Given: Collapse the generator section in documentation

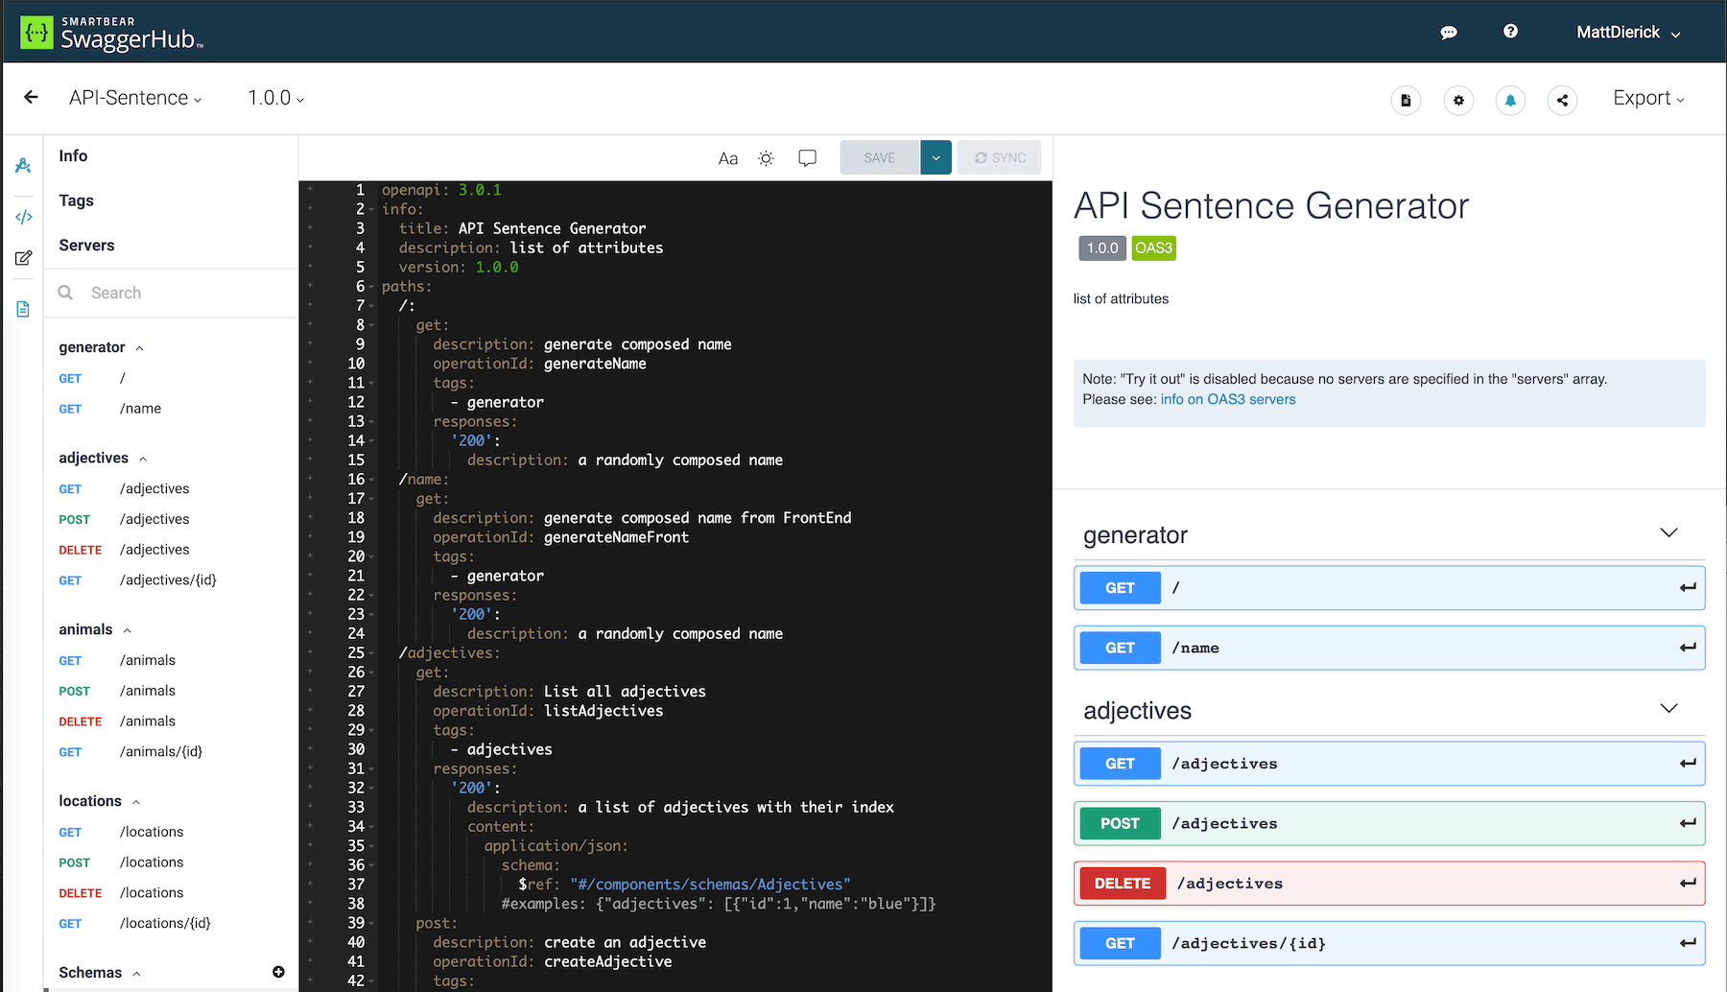Looking at the screenshot, I should pyautogui.click(x=1668, y=532).
